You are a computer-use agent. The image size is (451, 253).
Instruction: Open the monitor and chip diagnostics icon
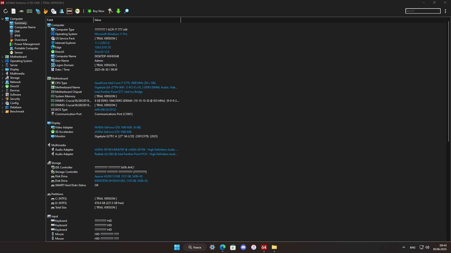click(38, 11)
